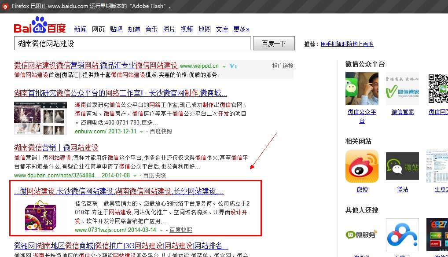Click the 微服务 logo icon
Viewport: 448px width, 257px height.
pos(361,235)
